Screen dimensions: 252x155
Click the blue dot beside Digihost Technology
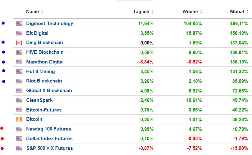[3, 23]
